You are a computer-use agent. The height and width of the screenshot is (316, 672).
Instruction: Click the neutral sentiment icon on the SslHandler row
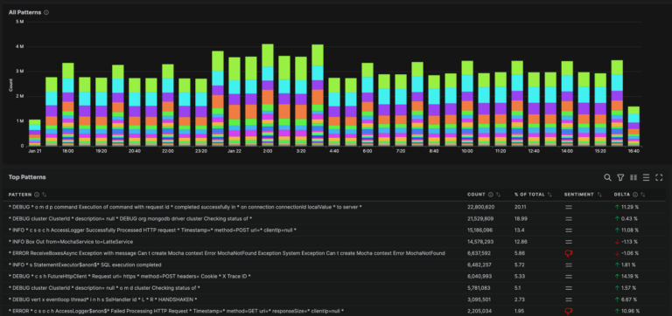(569, 299)
